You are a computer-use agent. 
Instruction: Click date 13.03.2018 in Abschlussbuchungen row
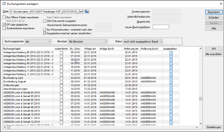pos(131,89)
